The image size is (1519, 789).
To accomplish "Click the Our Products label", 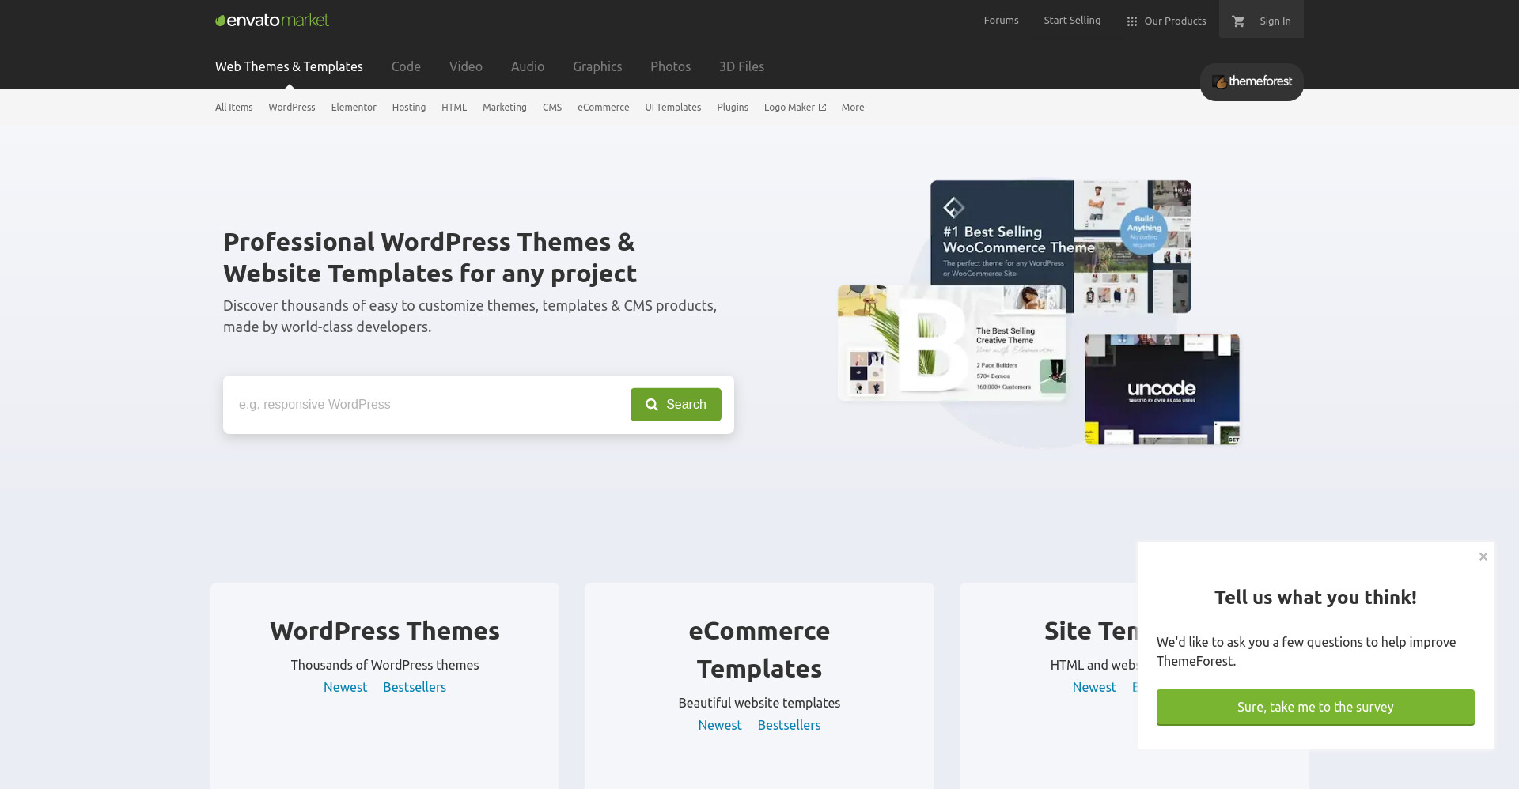I will 1175,21.
